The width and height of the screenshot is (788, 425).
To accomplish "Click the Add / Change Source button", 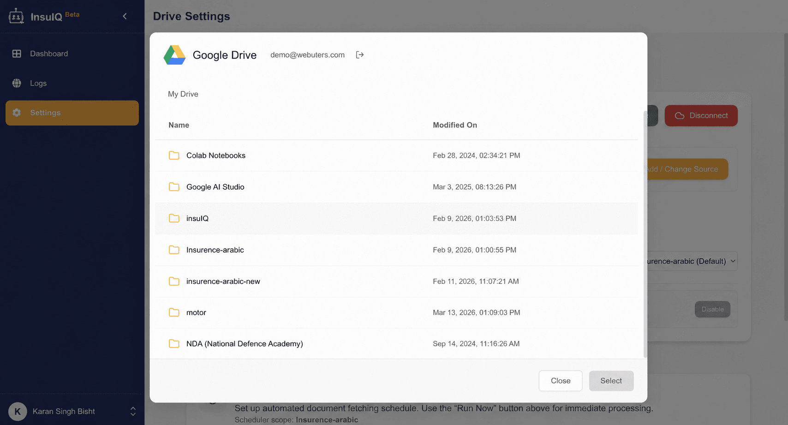I will pyautogui.click(x=687, y=169).
